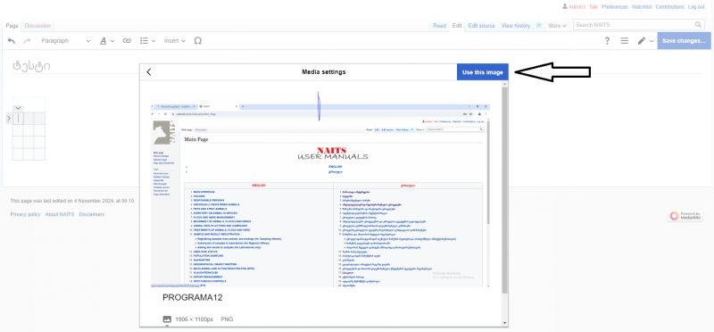Open the text style 'A' menu
This screenshot has width=714, height=332.
pyautogui.click(x=107, y=41)
